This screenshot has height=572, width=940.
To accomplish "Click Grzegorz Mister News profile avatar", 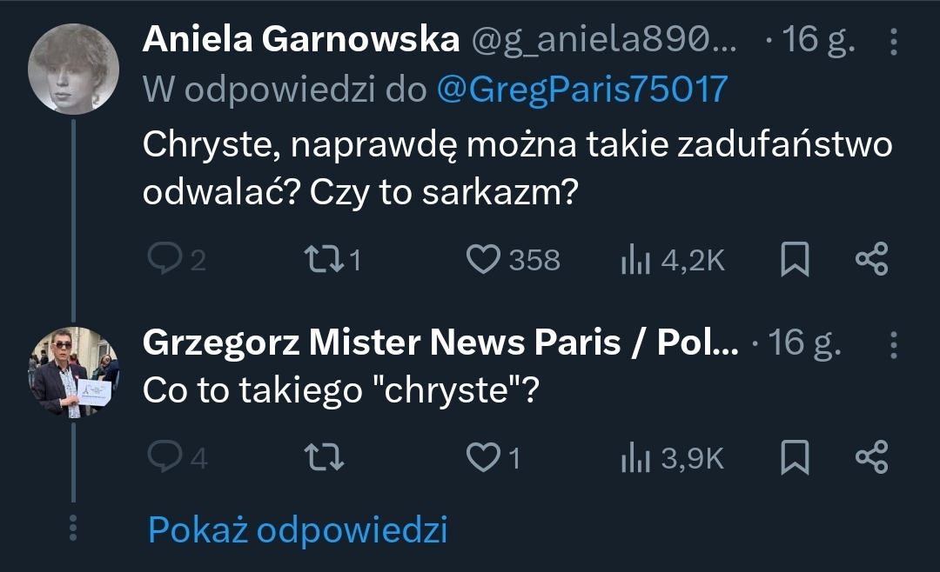I will [x=74, y=374].
